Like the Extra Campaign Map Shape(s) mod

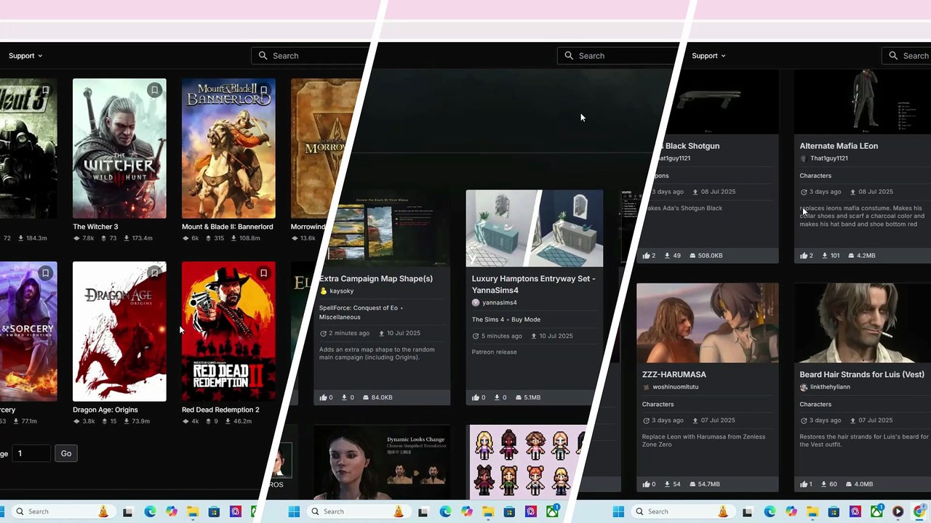click(324, 397)
